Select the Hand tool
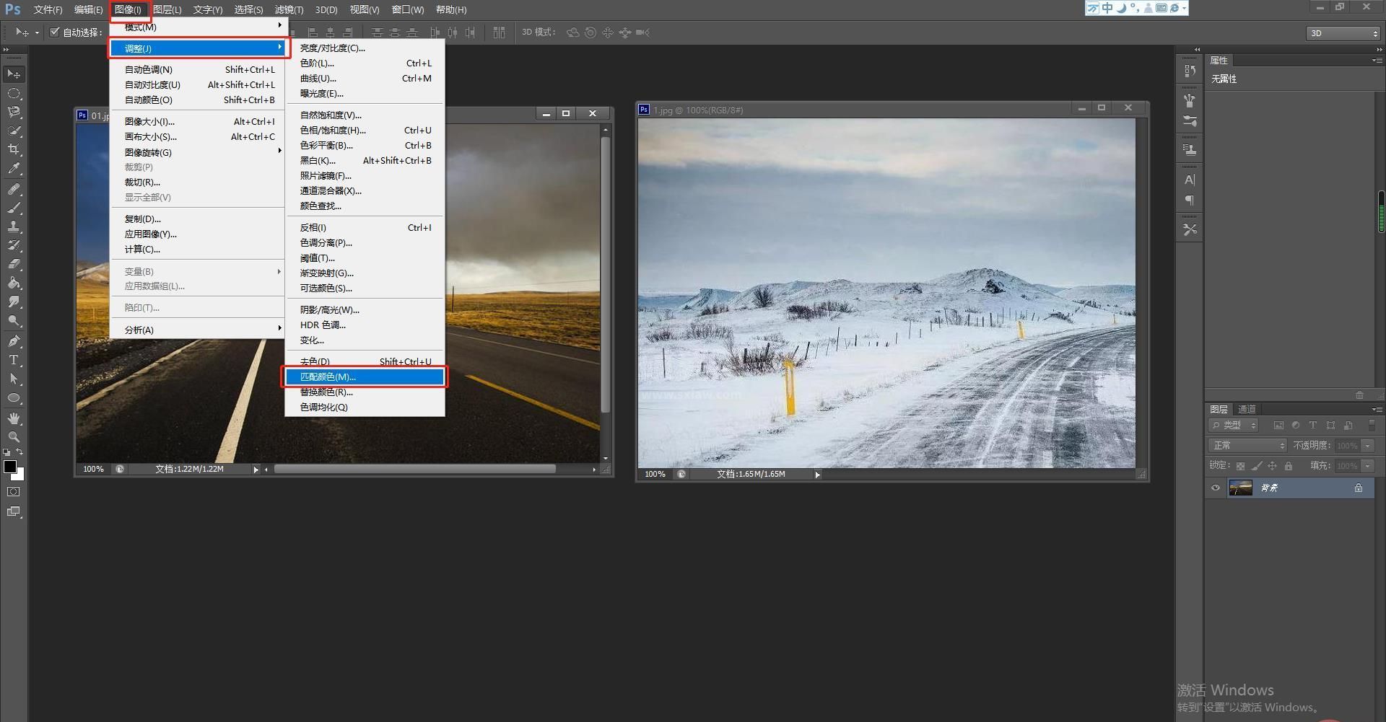 pos(14,418)
